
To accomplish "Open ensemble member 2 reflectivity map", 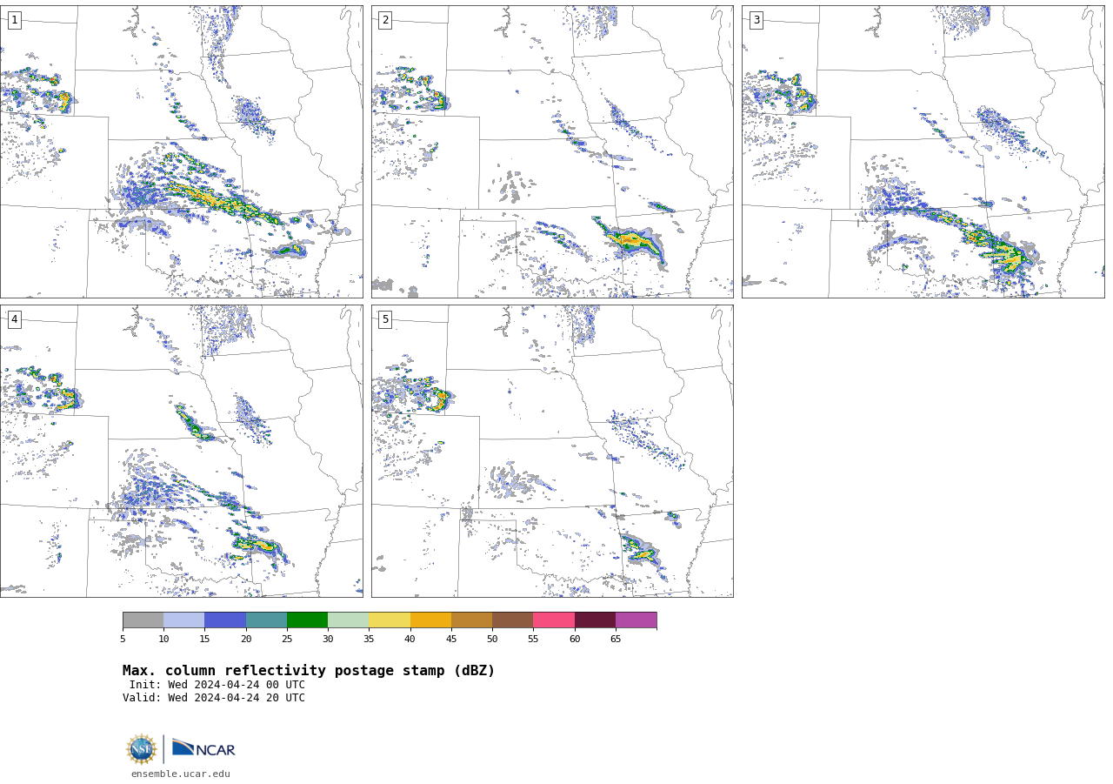I will coord(552,151).
